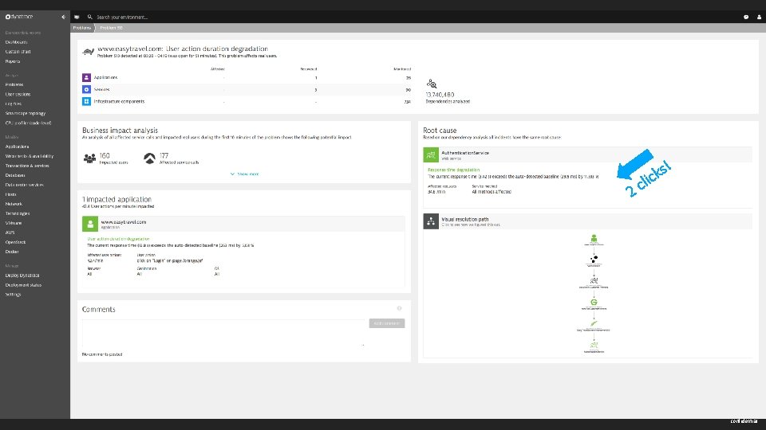
Task: Go to Problems breadcrumb
Action: coord(82,28)
